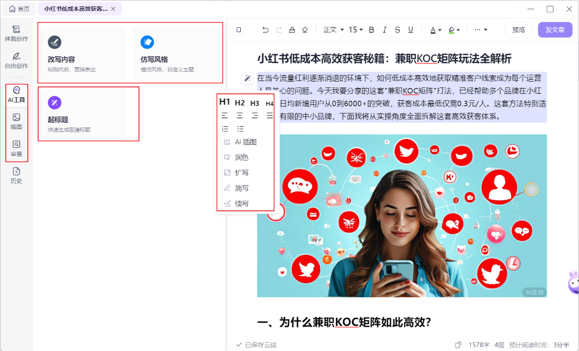Click the AI-generated article illustration
The width and height of the screenshot is (579, 351).
[402, 215]
